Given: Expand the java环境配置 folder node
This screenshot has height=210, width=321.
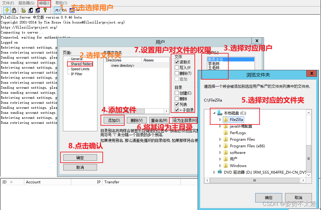Looking at the screenshot, I should (x=220, y=126).
